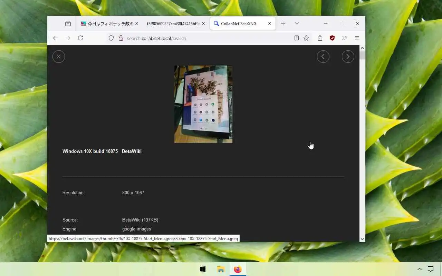Open uBlock Origin extension icon
Screen dimensions: 442x276
click(332, 38)
